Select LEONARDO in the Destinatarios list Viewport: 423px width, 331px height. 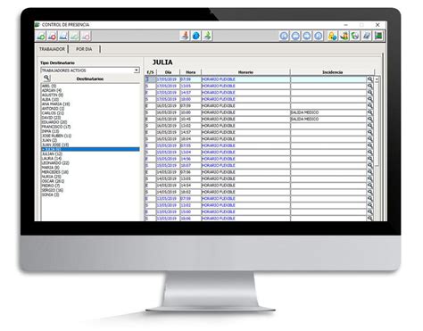pos(55,163)
